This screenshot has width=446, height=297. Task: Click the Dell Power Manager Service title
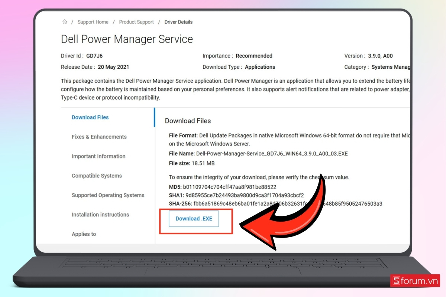(x=127, y=39)
